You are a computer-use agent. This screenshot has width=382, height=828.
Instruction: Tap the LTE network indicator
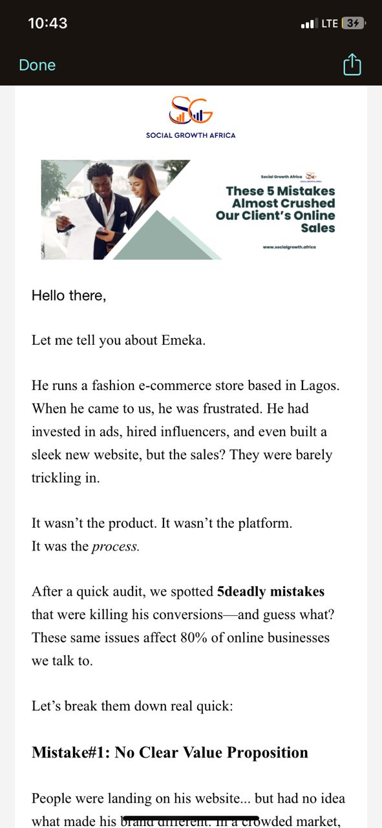point(330,23)
